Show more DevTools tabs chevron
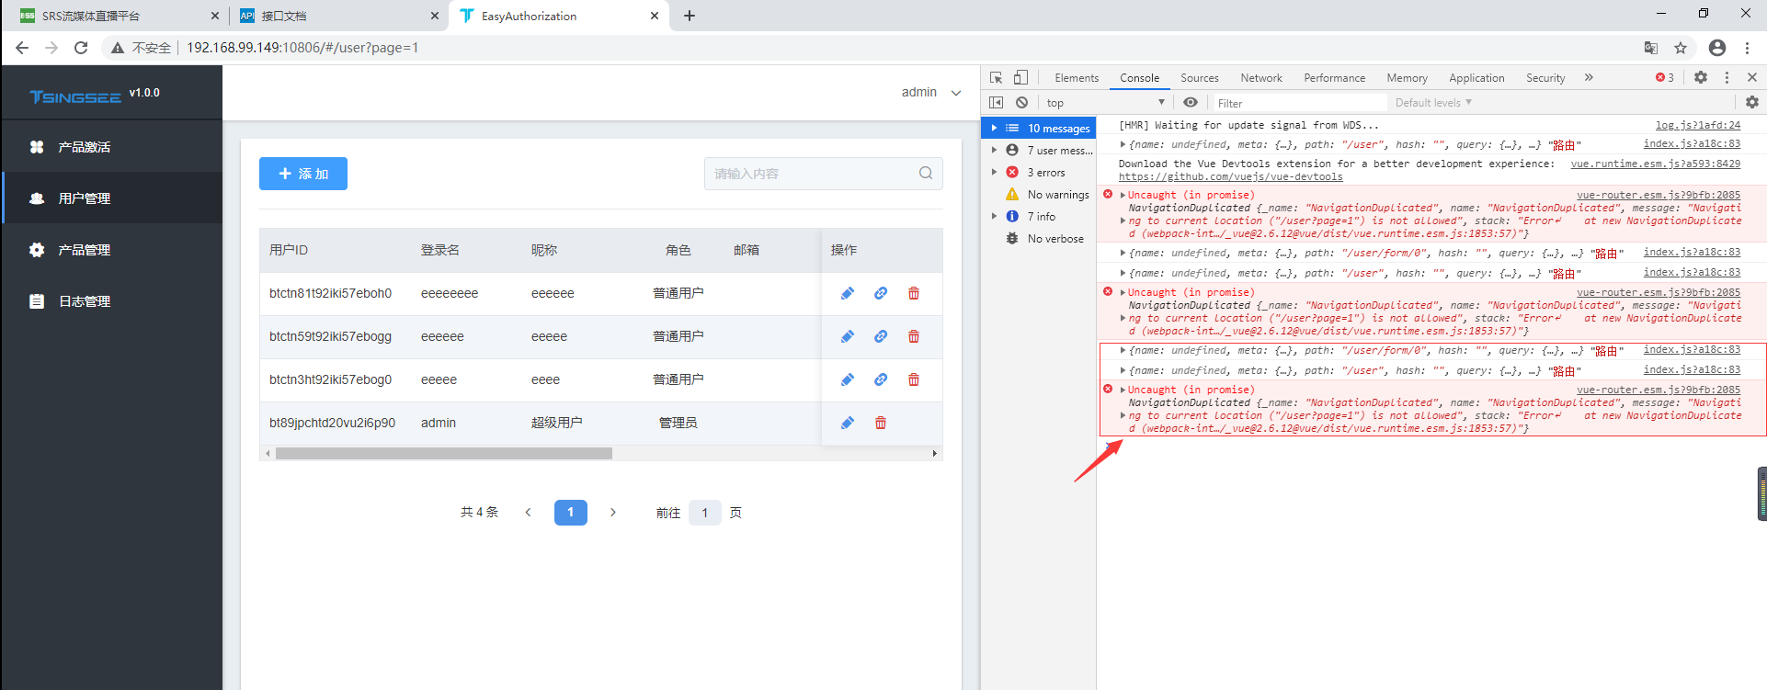This screenshot has width=1767, height=690. pyautogui.click(x=1589, y=78)
